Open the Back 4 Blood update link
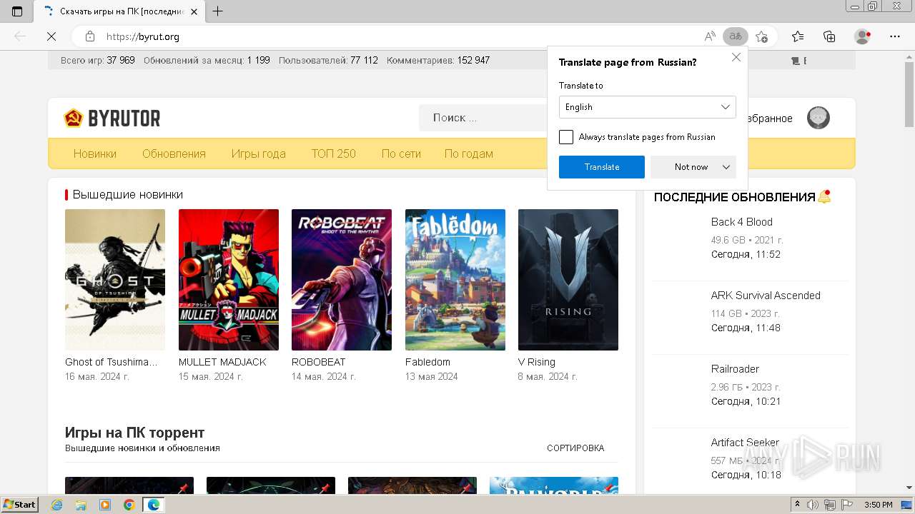The height and width of the screenshot is (514, 915). tap(741, 222)
